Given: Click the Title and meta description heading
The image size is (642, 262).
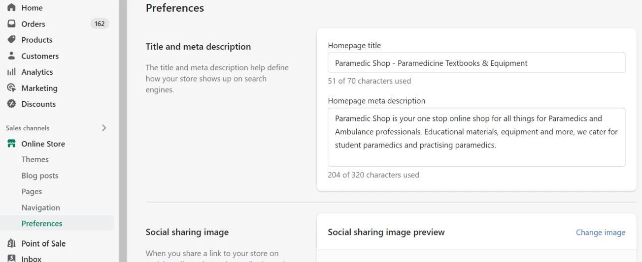Looking at the screenshot, I should [x=198, y=47].
